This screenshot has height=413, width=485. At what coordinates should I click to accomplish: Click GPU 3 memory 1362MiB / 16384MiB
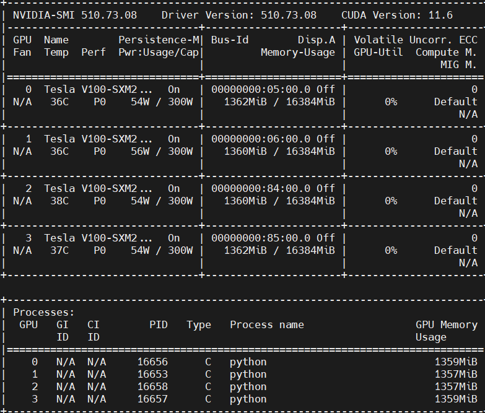coord(279,250)
